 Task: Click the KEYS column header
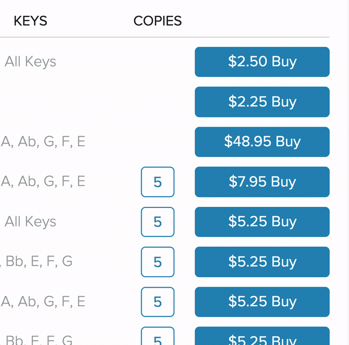coord(31,21)
